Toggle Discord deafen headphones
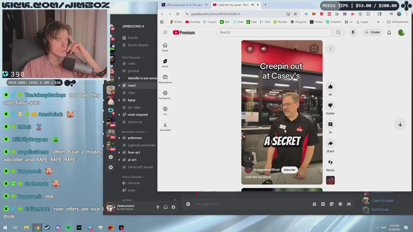The width and height of the screenshot is (413, 232). pyautogui.click(x=166, y=207)
